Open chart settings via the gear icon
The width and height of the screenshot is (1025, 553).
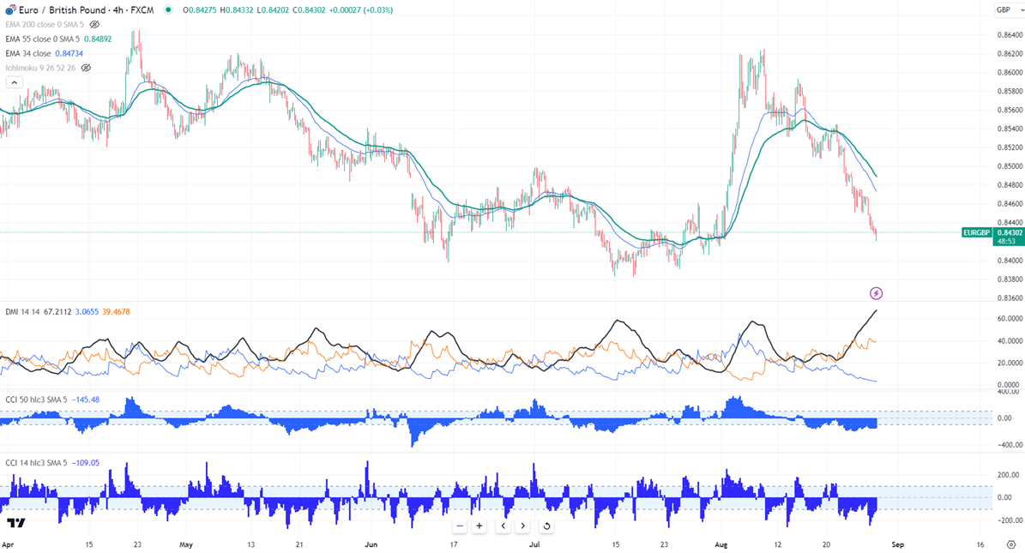click(x=1010, y=544)
